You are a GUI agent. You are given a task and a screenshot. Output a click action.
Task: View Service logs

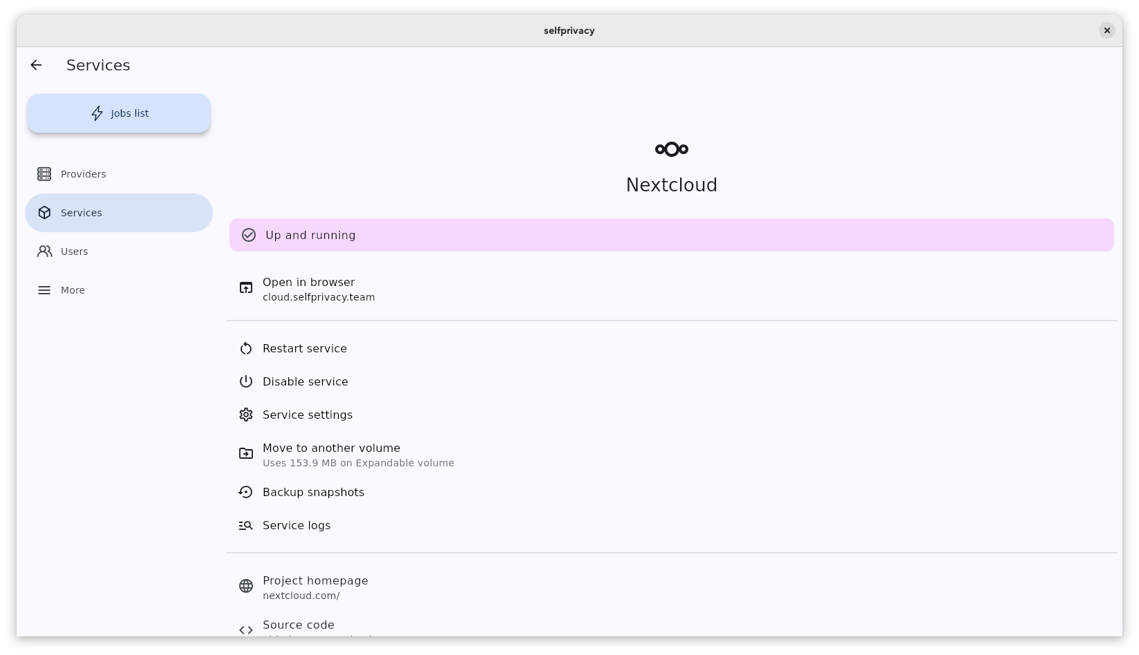[x=672, y=525]
